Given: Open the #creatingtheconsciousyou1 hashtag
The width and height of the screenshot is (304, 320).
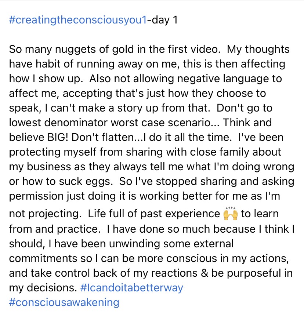Looking at the screenshot, I should pyautogui.click(x=78, y=20).
